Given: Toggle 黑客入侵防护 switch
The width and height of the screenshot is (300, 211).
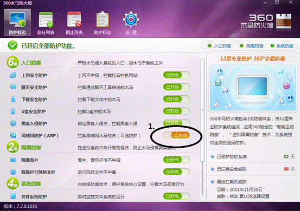Looking at the screenshot, I should point(176,123).
